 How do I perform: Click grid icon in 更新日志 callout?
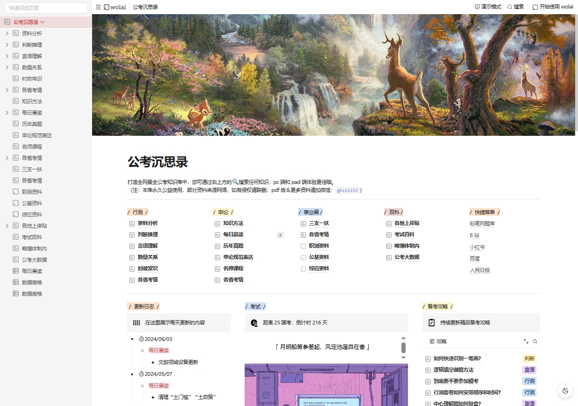click(x=136, y=323)
